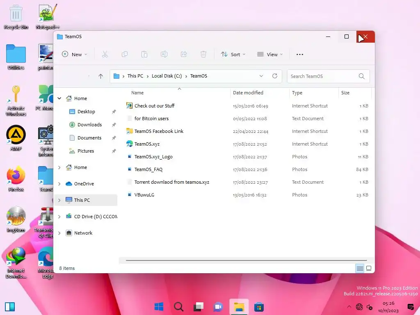This screenshot has height=315, width=420.
Task: Open taskbar Search
Action: 179,307
